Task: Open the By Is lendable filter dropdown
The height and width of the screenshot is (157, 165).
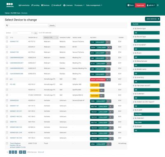Action: (x=147, y=49)
